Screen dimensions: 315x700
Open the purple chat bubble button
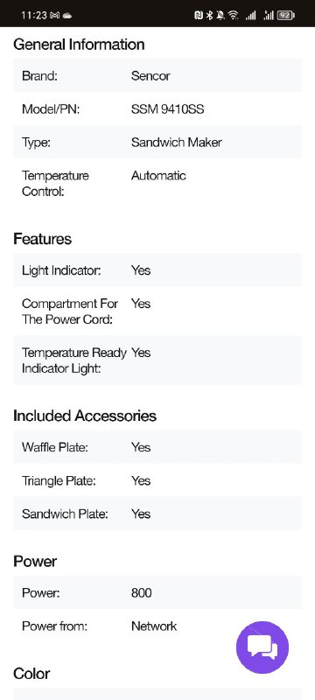coord(262,647)
